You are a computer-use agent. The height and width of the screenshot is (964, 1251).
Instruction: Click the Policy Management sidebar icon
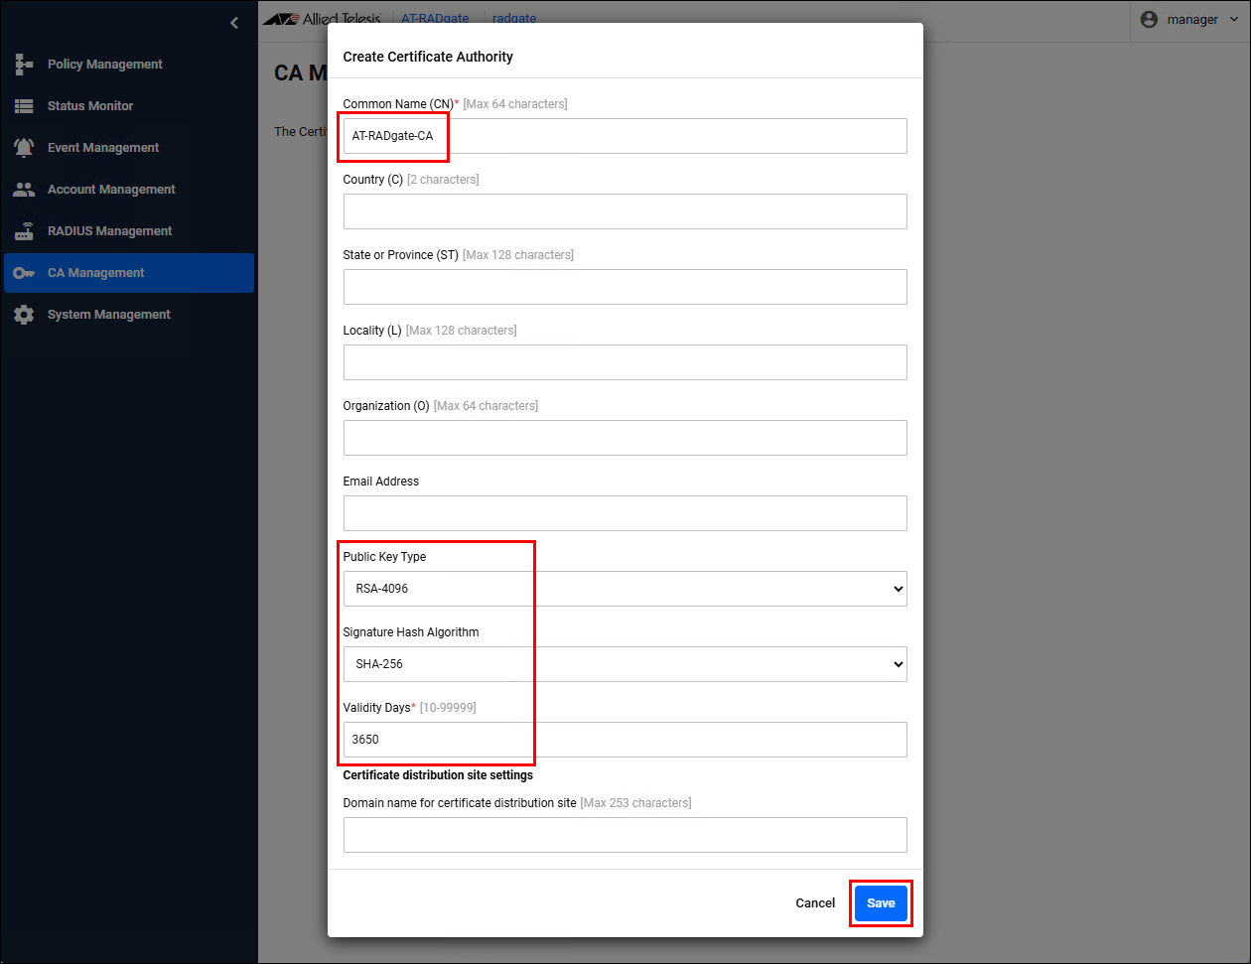pyautogui.click(x=24, y=65)
